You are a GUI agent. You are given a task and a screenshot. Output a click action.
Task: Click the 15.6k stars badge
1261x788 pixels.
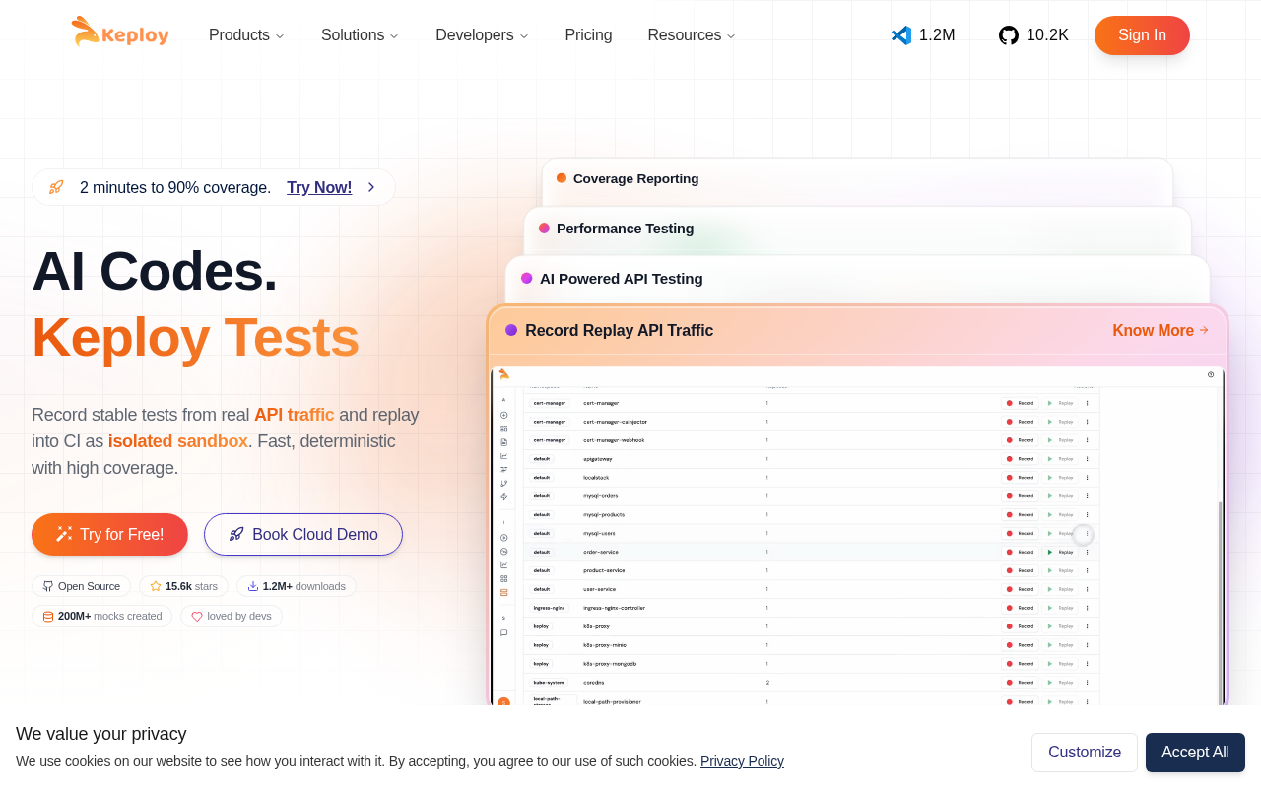(183, 586)
